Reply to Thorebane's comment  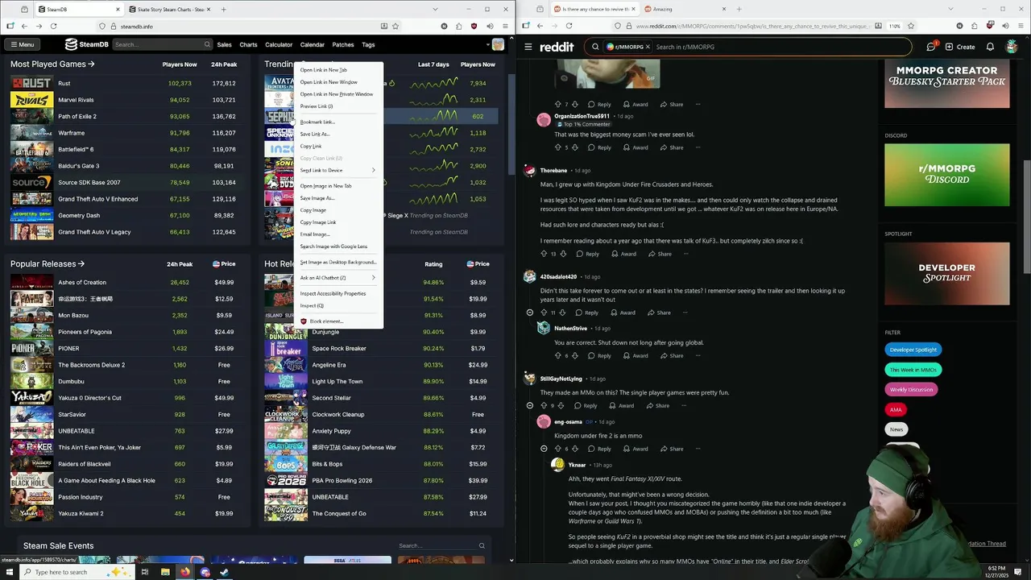[587, 254]
